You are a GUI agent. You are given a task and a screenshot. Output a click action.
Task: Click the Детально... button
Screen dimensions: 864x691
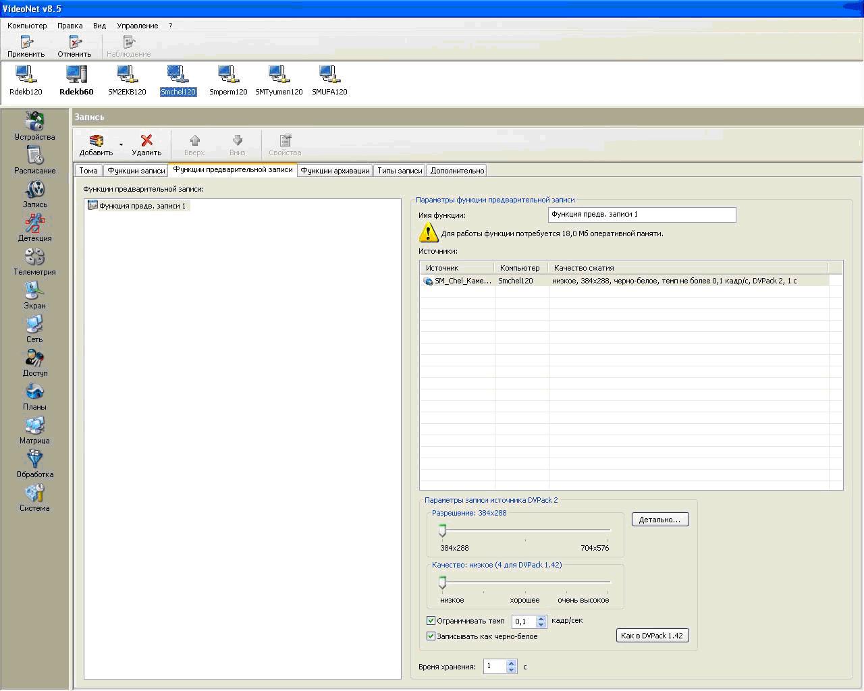point(660,520)
